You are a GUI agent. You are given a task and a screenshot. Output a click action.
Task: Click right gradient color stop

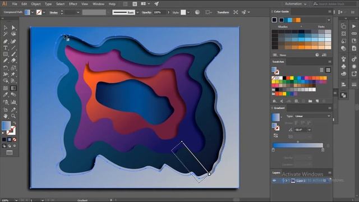(x=323, y=150)
